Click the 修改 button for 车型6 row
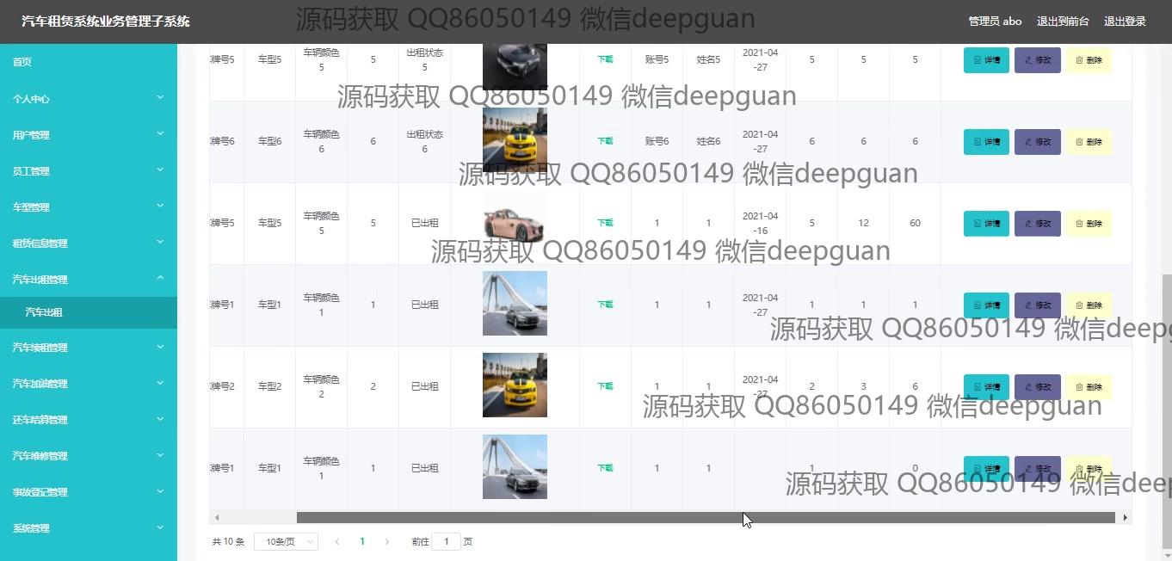Screen dimensions: 1172x561 point(1037,142)
